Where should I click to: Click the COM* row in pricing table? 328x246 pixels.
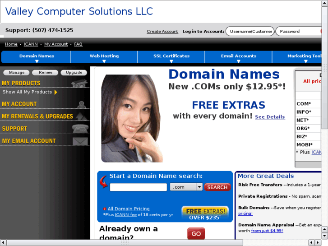tap(308, 104)
